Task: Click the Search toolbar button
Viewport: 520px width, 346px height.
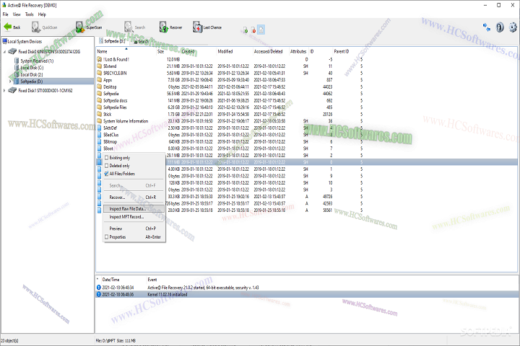Action: (134, 27)
